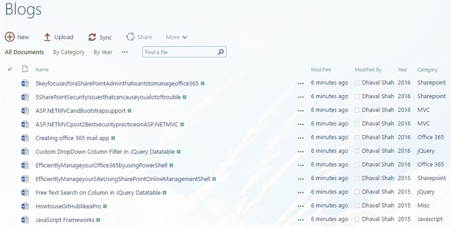Open ellipsis menu for 5keyfocusesforaSharePointAdmin file
Screen dimensions: 451x229
click(301, 83)
